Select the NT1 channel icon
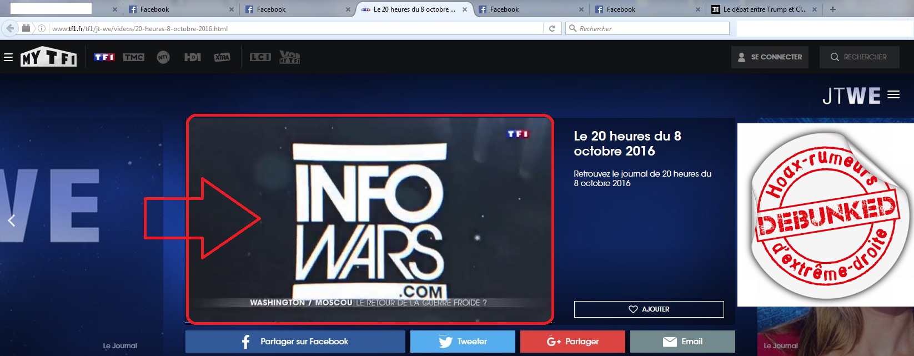 point(163,57)
